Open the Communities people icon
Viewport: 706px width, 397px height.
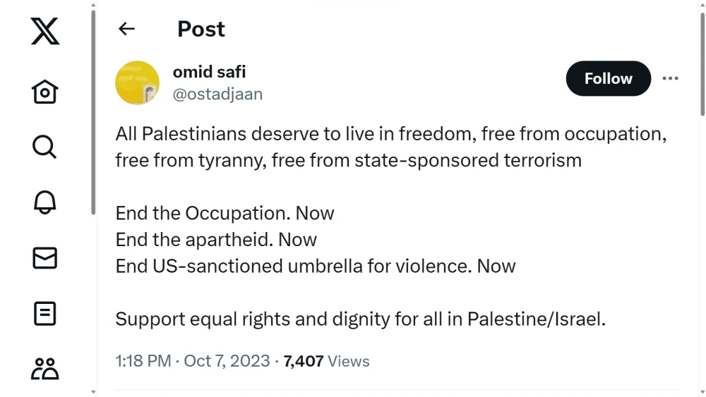(x=44, y=369)
